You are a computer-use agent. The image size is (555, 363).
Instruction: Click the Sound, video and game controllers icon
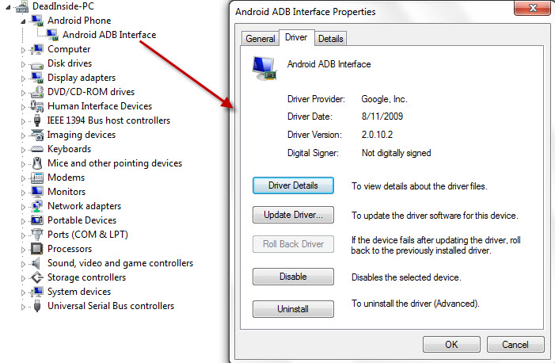[36, 263]
